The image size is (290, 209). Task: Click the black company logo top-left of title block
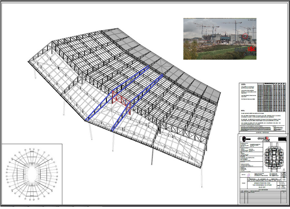tap(244, 138)
